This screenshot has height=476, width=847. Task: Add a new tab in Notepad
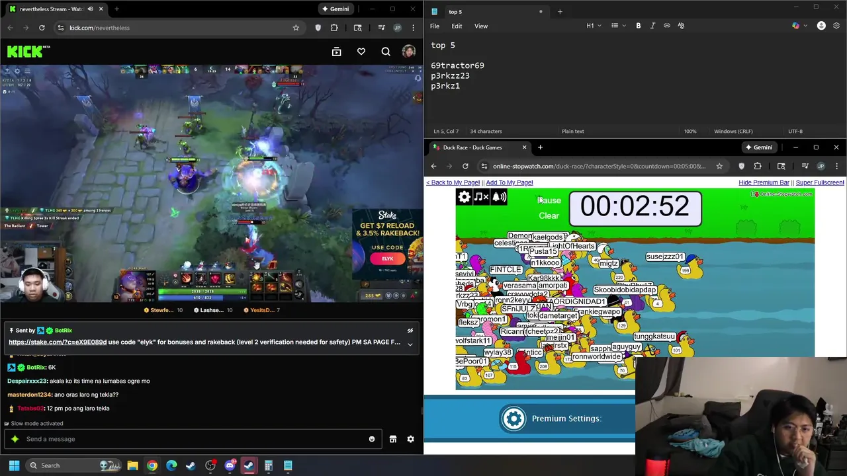[560, 11]
